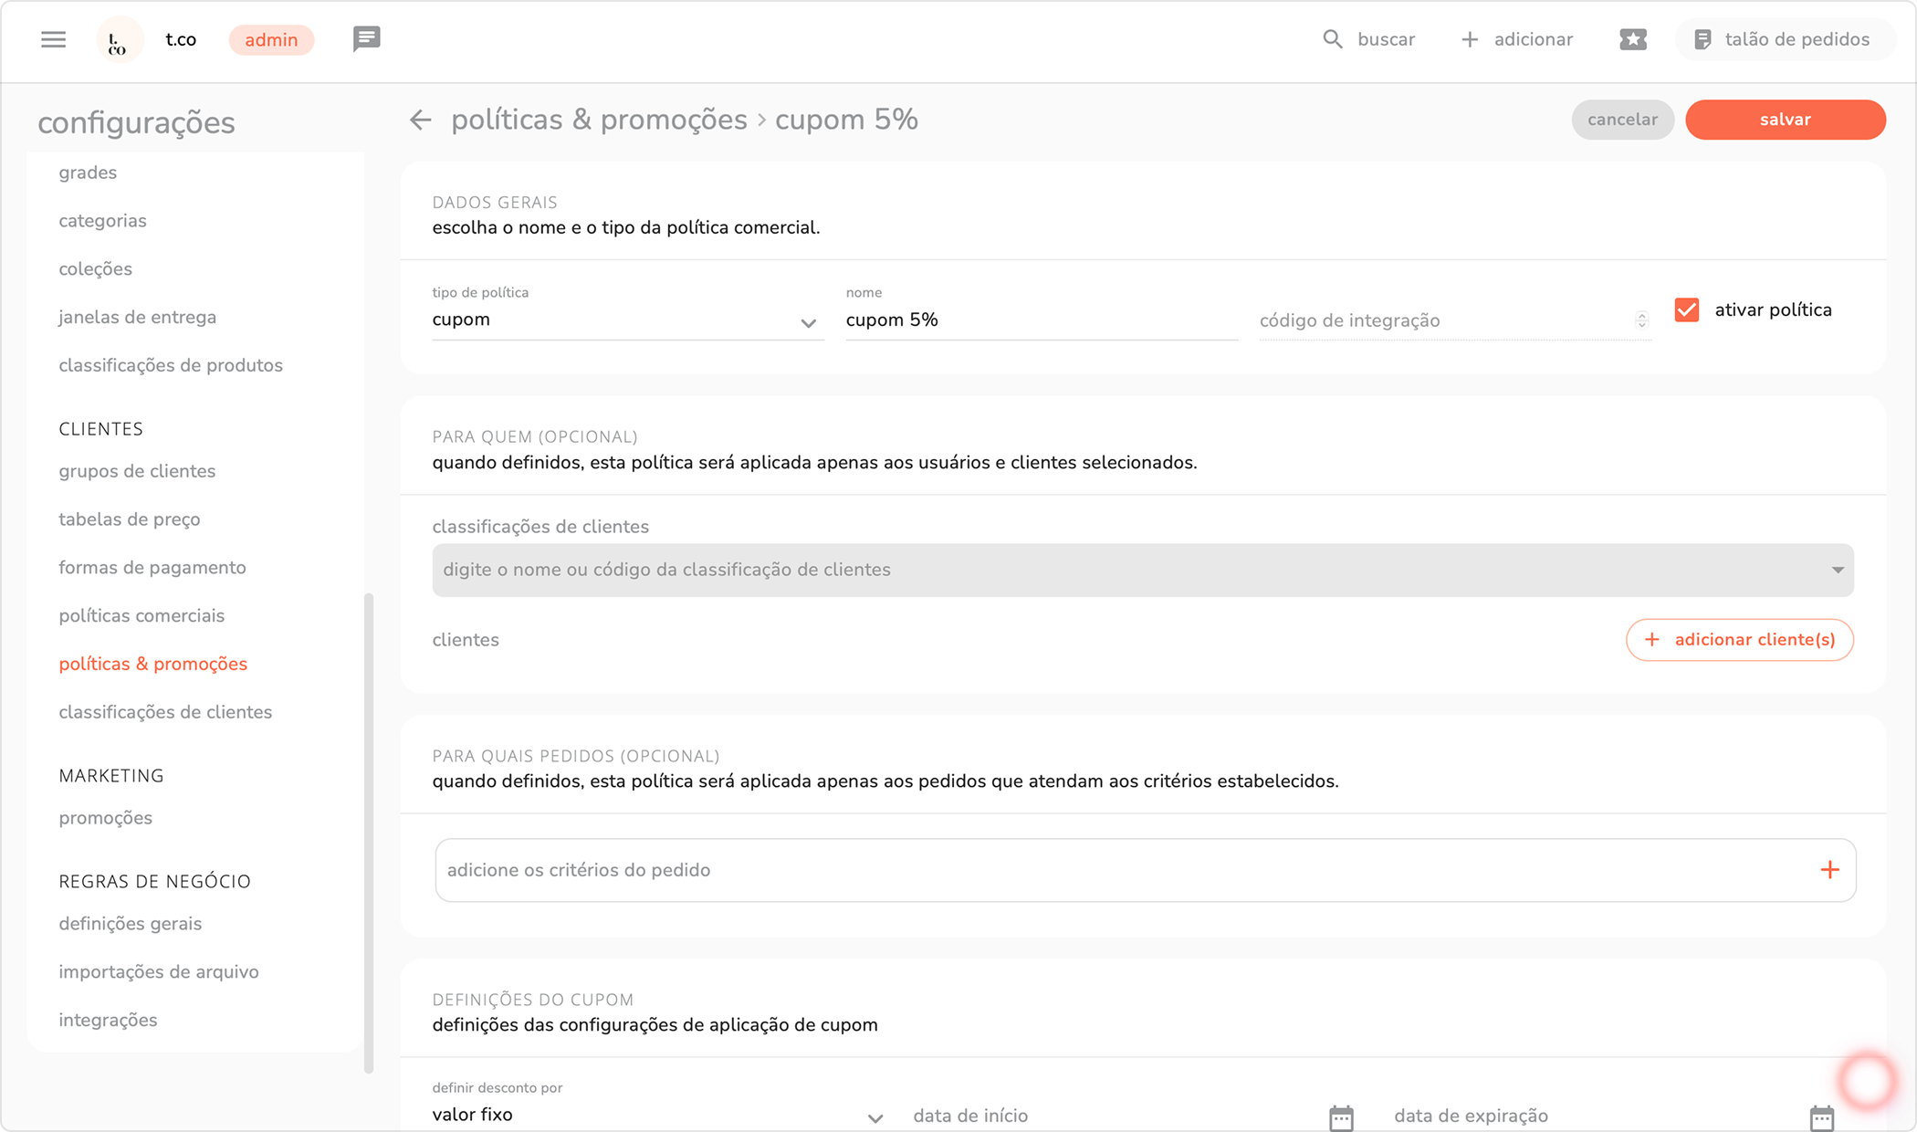Image resolution: width=1917 pixels, height=1132 pixels.
Task: Click the t.co company logo avatar
Action: point(119,40)
